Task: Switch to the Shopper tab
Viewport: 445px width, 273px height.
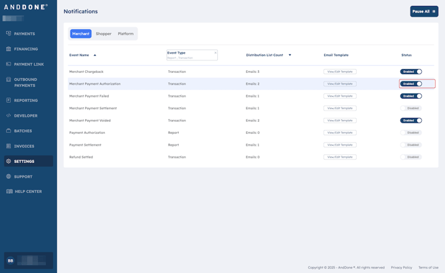Action: [104, 34]
